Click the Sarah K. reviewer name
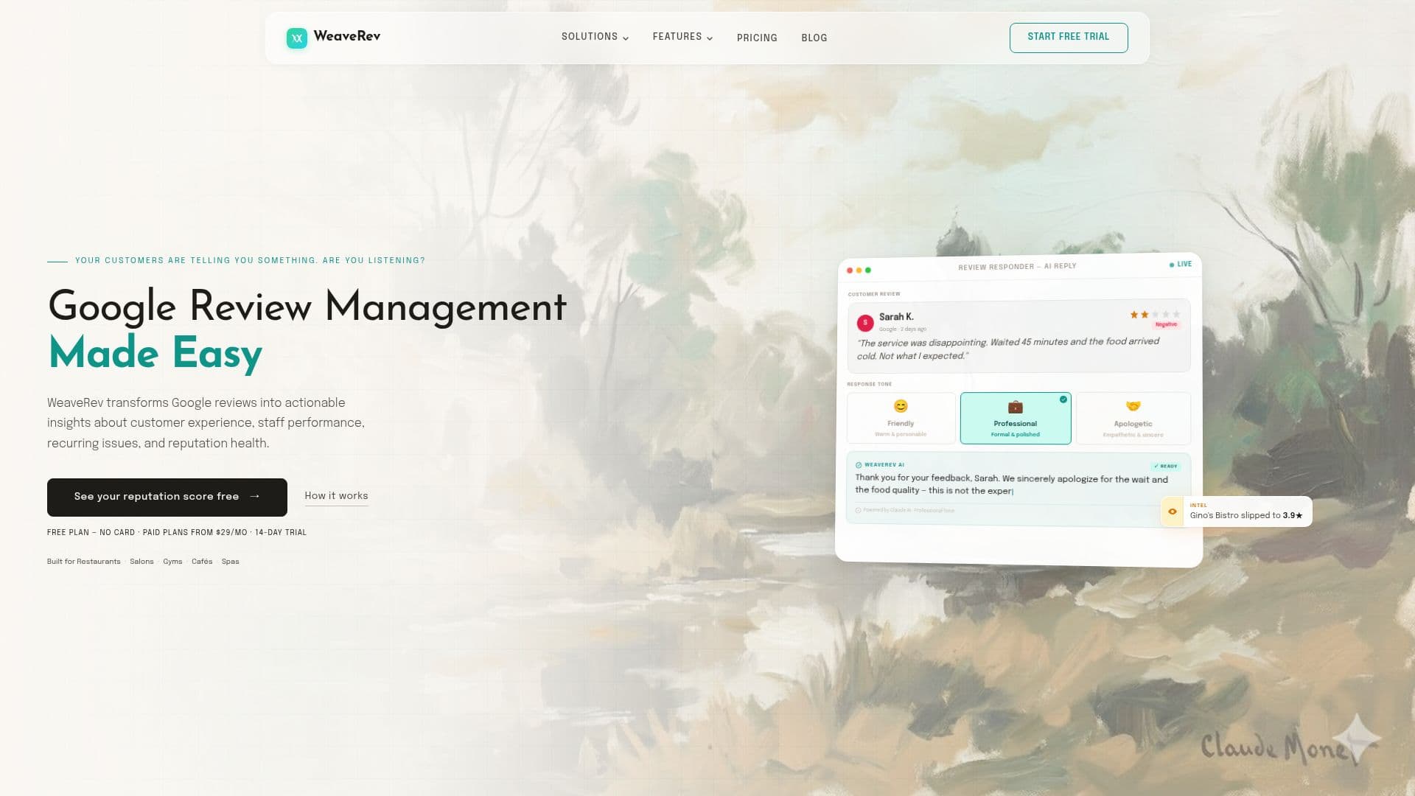The height and width of the screenshot is (796, 1415). pyautogui.click(x=896, y=317)
